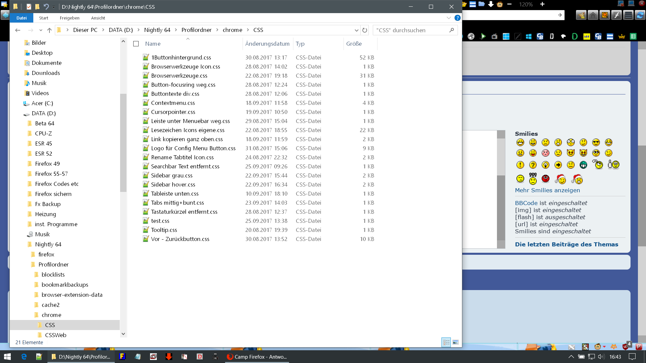646x363 pixels.
Task: Select the CSSWeb folder in the tree
Action: (x=56, y=335)
